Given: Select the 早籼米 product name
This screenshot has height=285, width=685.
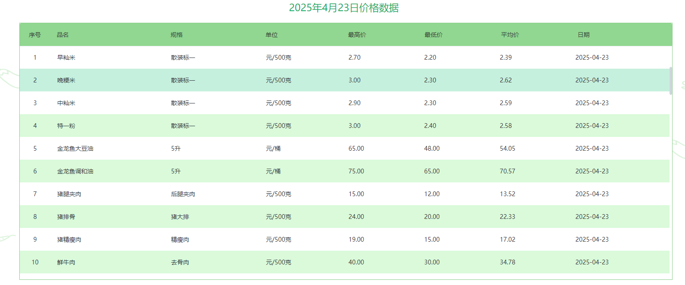Looking at the screenshot, I should tap(66, 58).
